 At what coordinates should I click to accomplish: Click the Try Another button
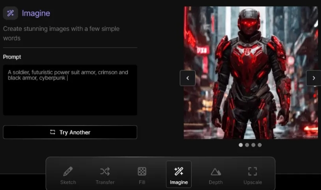coord(70,132)
